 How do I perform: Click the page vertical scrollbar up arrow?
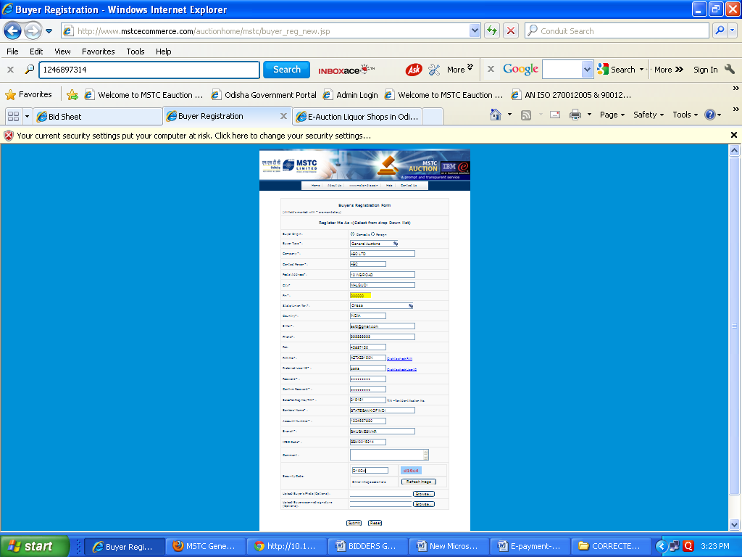[x=734, y=151]
